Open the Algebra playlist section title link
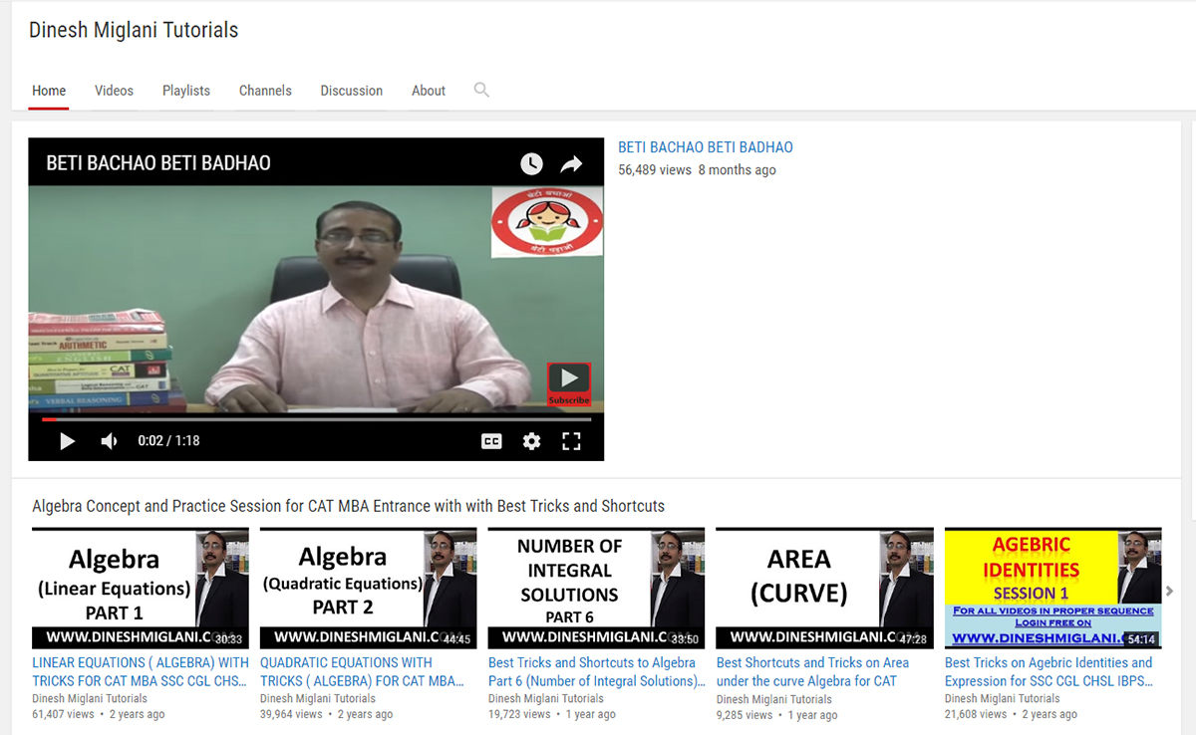The width and height of the screenshot is (1196, 735). click(x=348, y=506)
